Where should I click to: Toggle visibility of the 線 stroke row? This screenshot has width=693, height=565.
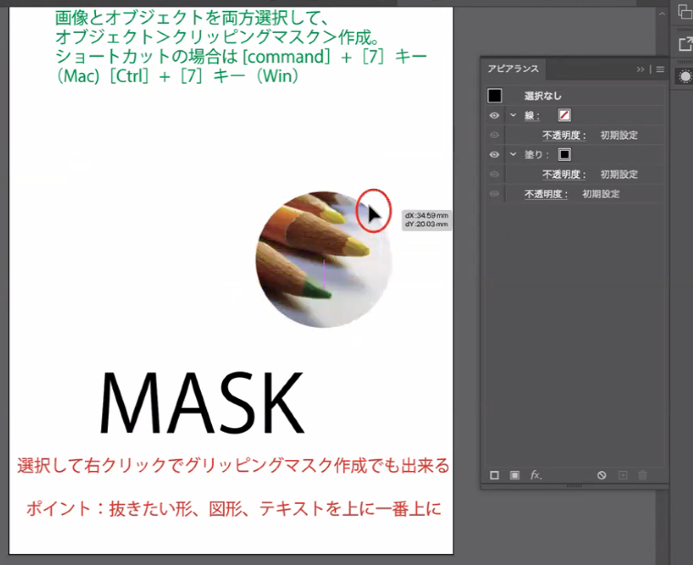(494, 116)
